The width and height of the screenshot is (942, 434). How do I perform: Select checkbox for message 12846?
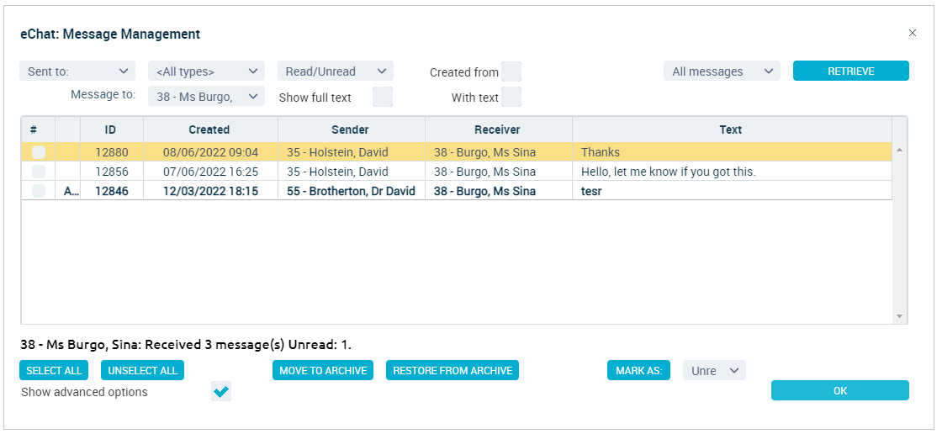(39, 191)
